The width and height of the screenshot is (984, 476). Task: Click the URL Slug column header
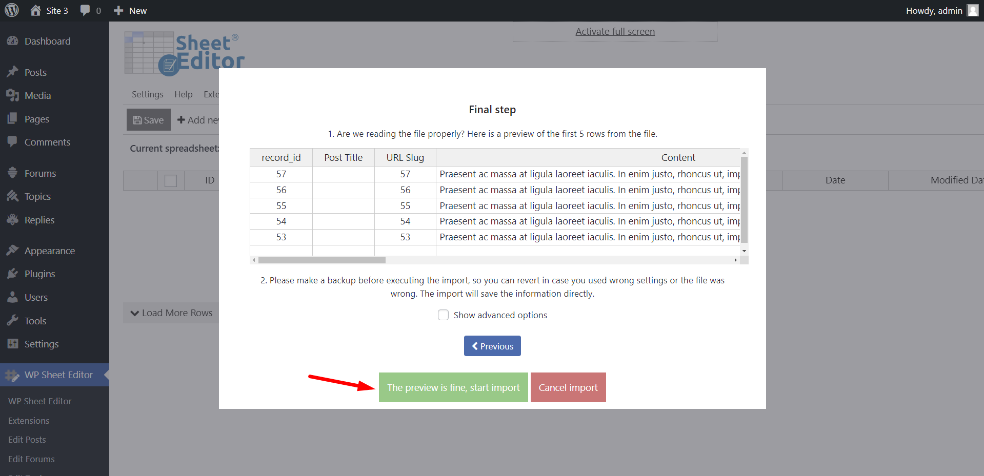click(x=405, y=158)
